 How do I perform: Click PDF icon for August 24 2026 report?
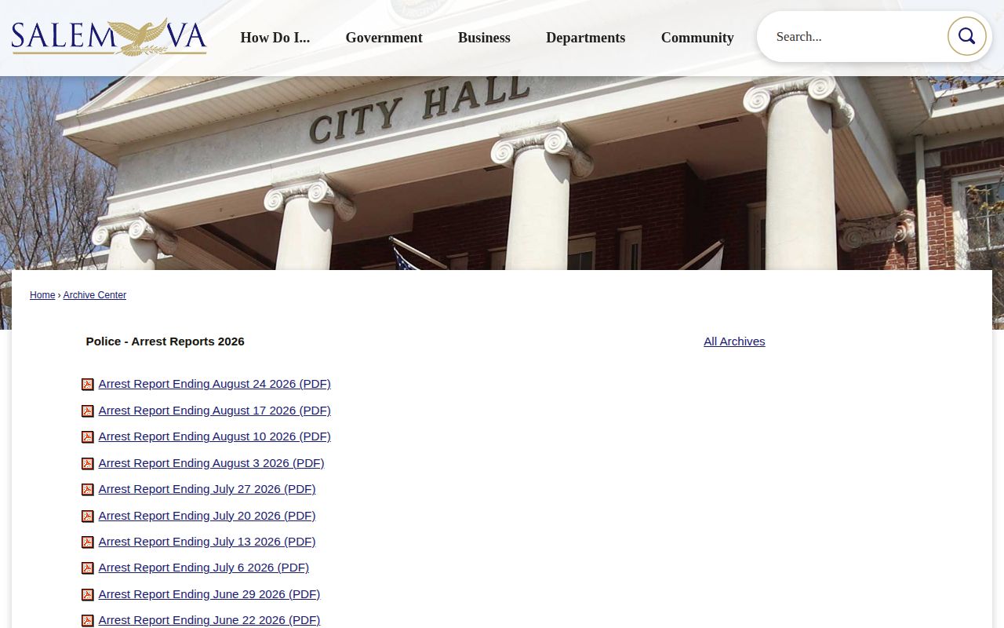[88, 385]
